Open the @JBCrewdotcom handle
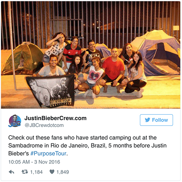 [44, 125]
